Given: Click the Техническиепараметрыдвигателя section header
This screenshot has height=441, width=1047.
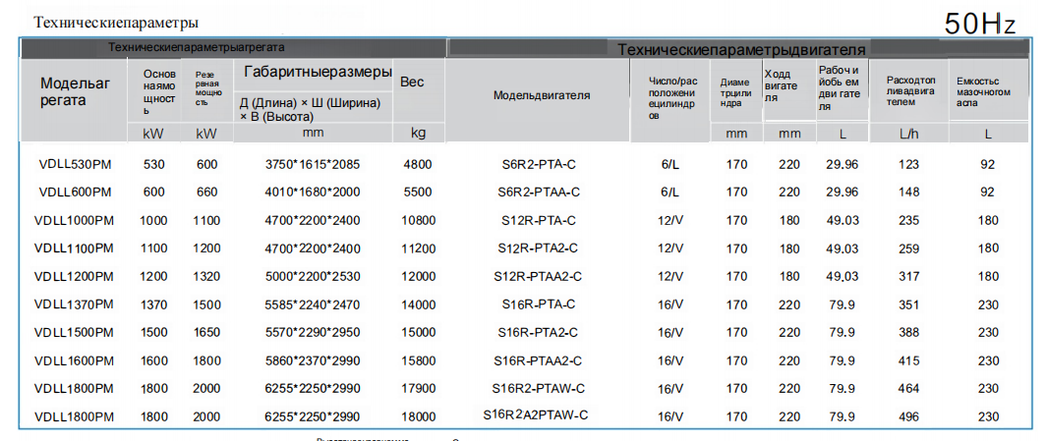Looking at the screenshot, I should [x=740, y=49].
